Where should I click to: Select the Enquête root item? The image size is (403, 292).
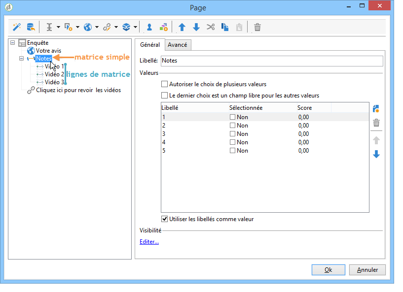38,43
